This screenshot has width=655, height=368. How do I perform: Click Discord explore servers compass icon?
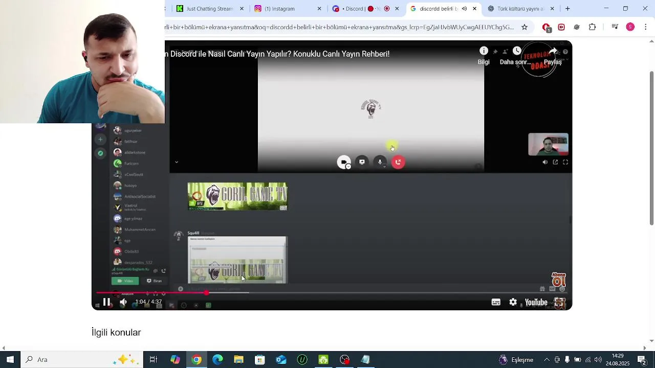(x=100, y=153)
